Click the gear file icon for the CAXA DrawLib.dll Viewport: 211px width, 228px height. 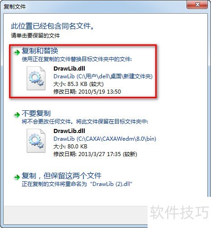click(x=36, y=141)
